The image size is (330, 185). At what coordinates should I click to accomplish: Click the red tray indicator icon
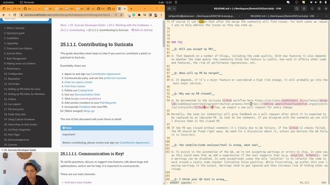[296, 2]
